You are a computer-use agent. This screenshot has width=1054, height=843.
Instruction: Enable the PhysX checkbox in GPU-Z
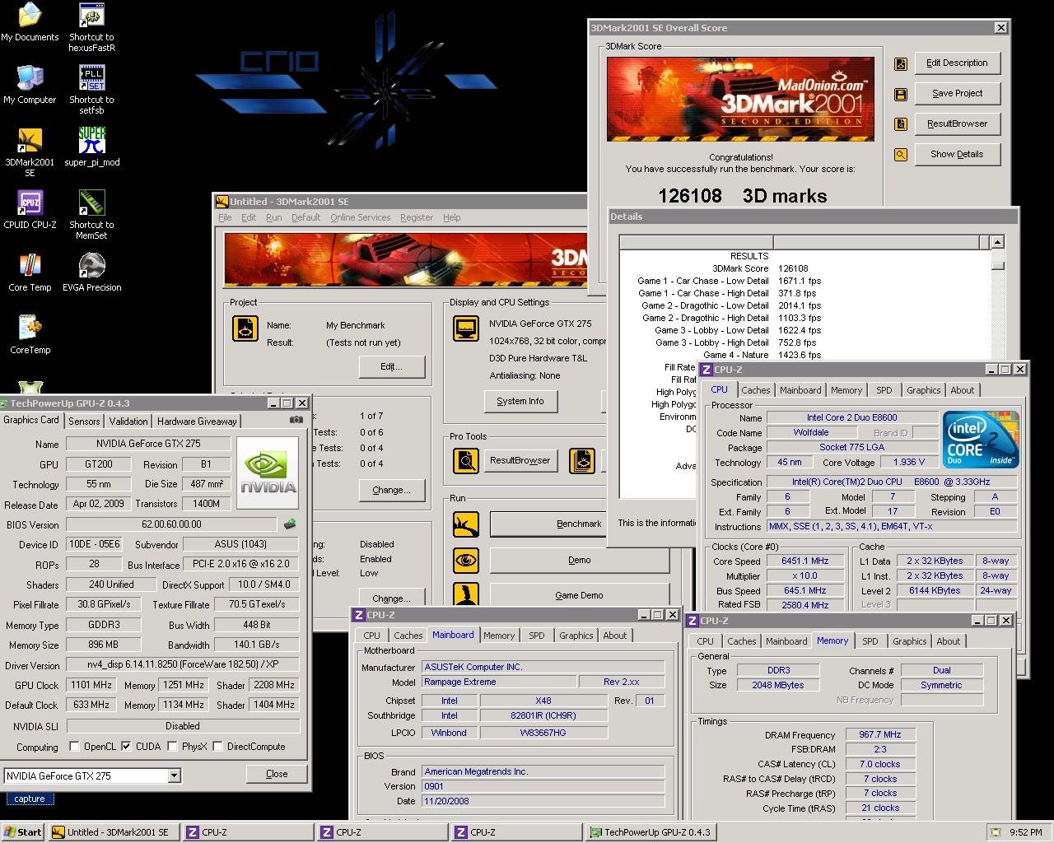(x=172, y=747)
